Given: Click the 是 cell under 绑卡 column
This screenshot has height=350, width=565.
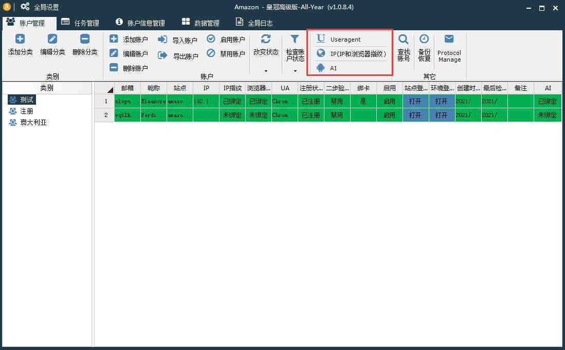Looking at the screenshot, I should (x=363, y=101).
